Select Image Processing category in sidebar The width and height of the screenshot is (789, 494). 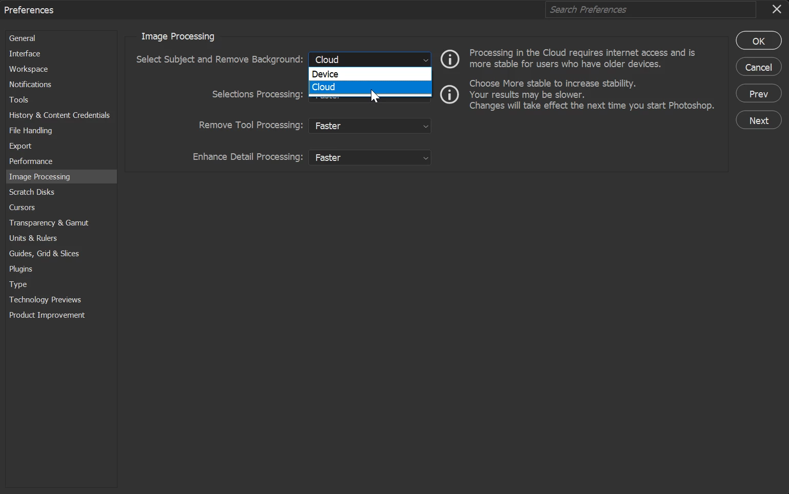(61, 176)
